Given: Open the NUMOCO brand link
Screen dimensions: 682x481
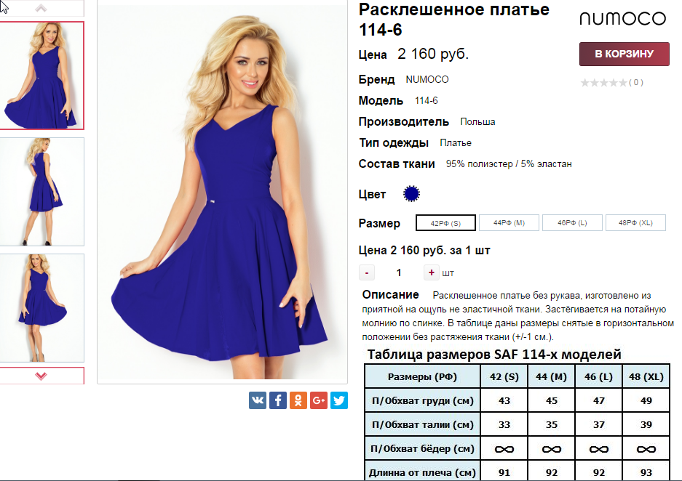Looking at the screenshot, I should 427,79.
